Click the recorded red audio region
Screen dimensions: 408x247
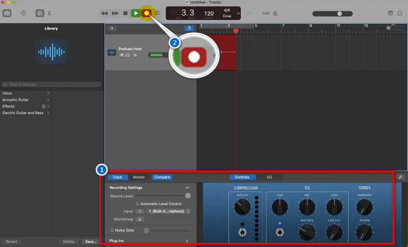[x=227, y=52]
